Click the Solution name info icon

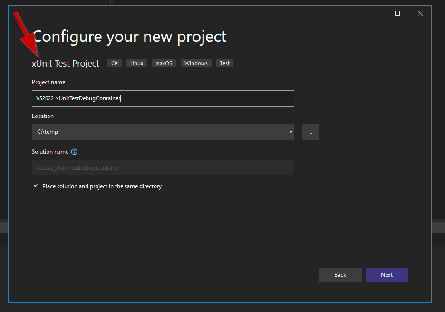[x=74, y=152]
